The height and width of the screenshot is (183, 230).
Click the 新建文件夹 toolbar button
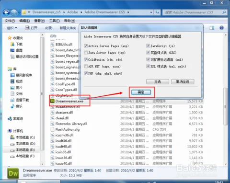(68, 28)
